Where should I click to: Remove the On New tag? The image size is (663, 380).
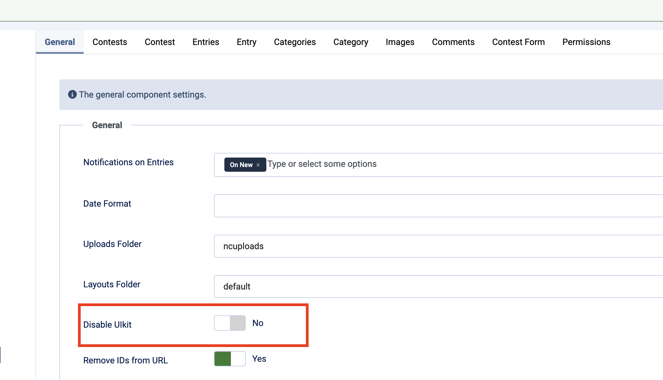[258, 165]
